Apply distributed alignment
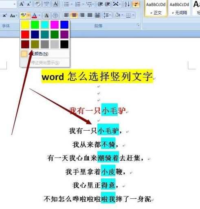Screen dimensions: 200x209 97,15
